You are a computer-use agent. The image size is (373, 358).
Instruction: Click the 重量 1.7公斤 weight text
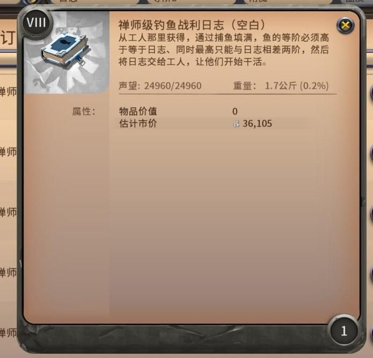tap(281, 86)
